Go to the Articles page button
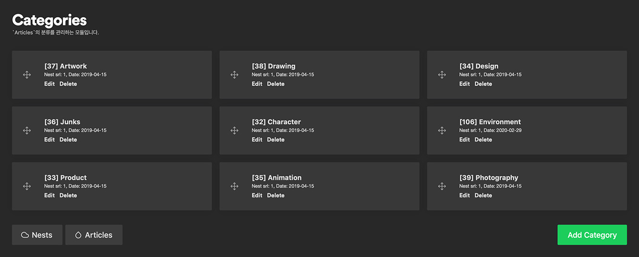 [x=94, y=235]
